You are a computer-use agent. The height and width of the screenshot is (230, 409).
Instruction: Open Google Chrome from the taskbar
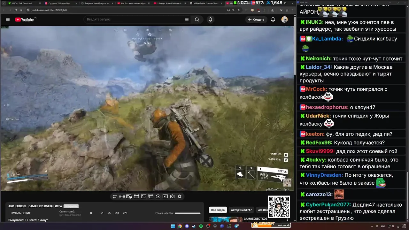tap(180, 226)
